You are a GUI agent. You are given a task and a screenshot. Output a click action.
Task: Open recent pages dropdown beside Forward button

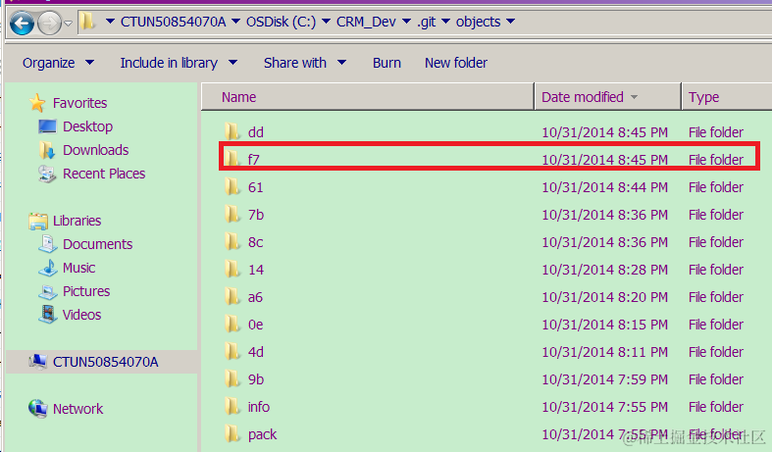pos(68,24)
